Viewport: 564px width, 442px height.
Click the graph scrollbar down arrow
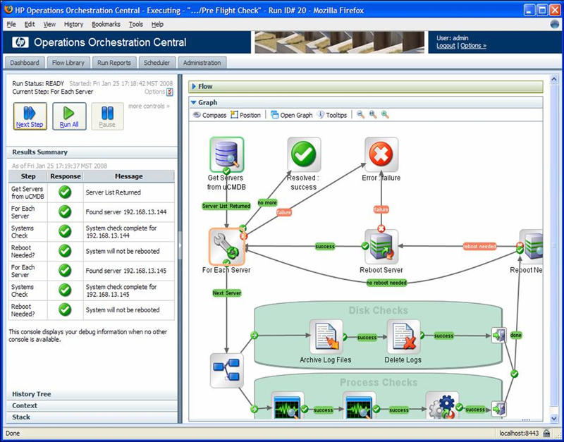coord(554,418)
